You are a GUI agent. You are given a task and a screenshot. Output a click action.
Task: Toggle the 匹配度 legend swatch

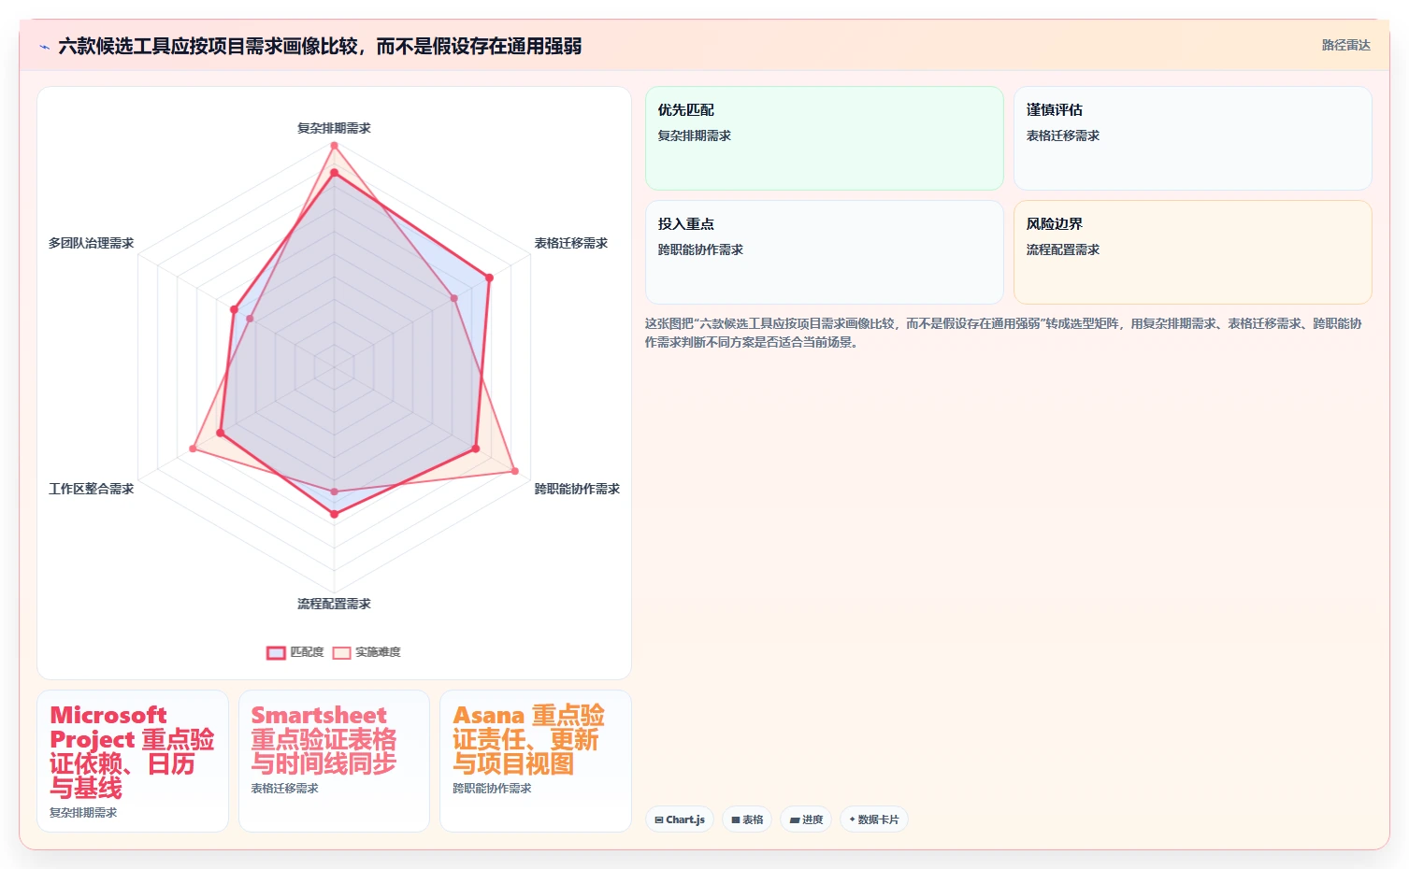[x=276, y=653]
